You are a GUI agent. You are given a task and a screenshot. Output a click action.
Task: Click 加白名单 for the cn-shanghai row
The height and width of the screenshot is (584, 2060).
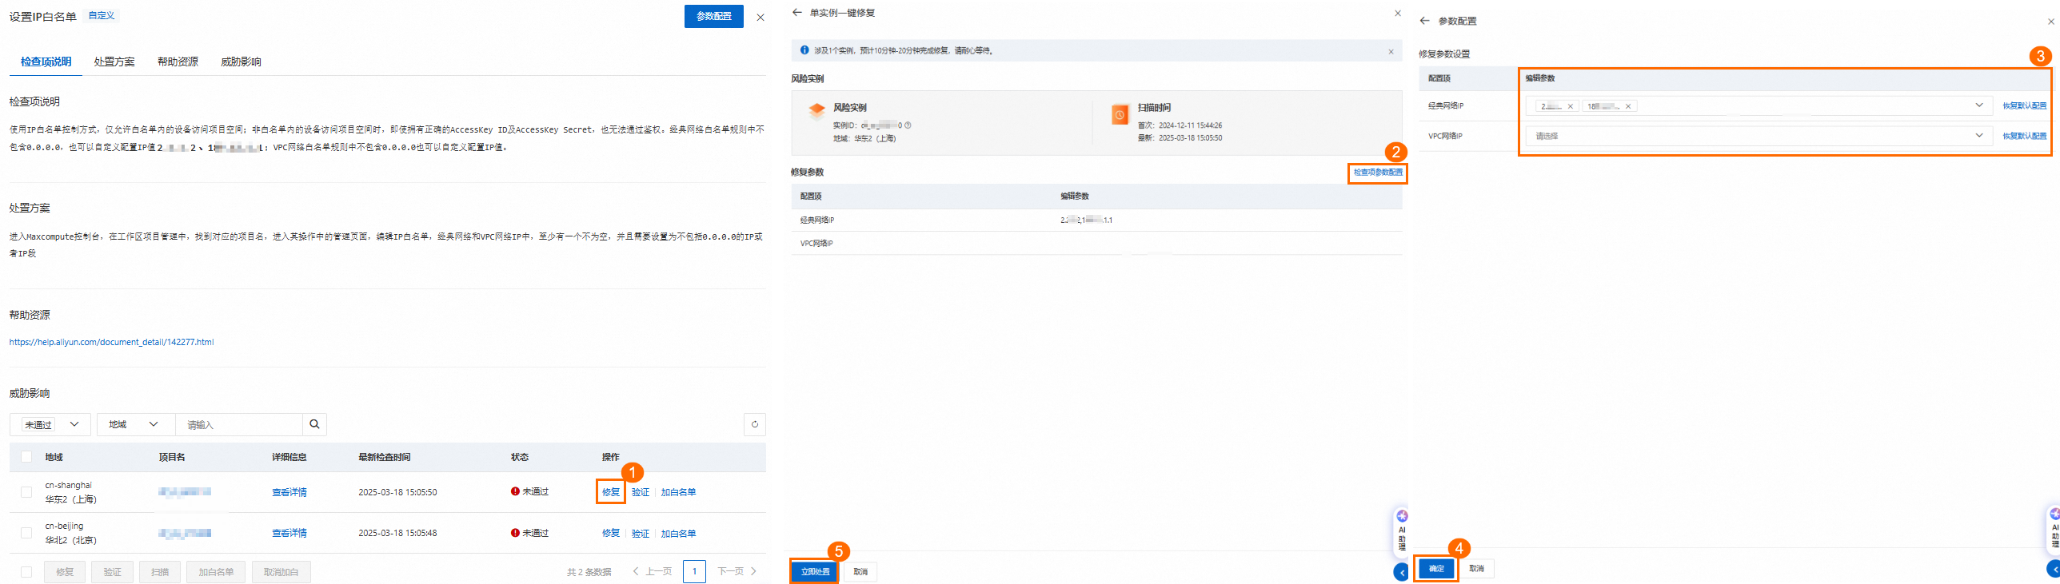(x=678, y=492)
